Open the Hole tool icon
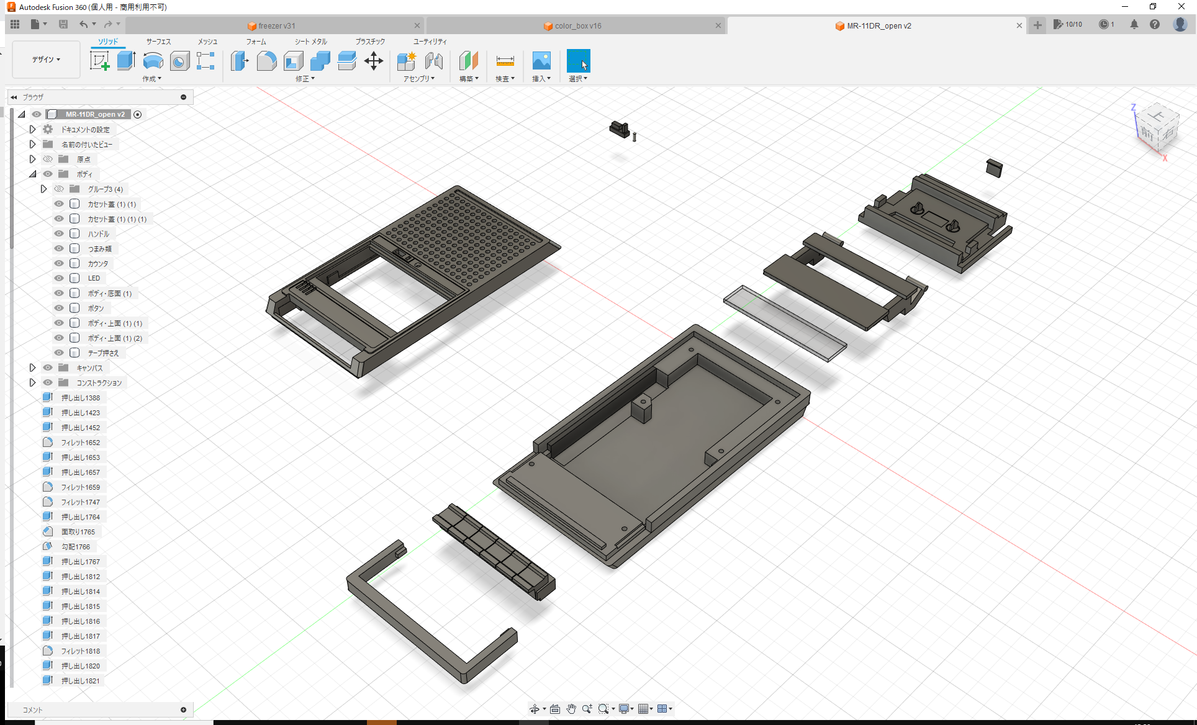 click(179, 61)
